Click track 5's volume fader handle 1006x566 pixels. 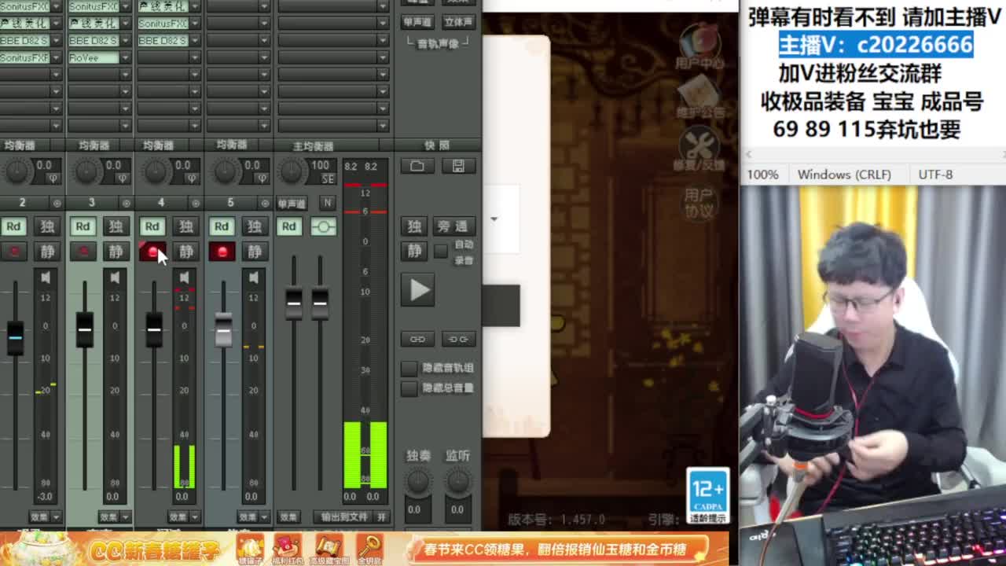coord(223,329)
